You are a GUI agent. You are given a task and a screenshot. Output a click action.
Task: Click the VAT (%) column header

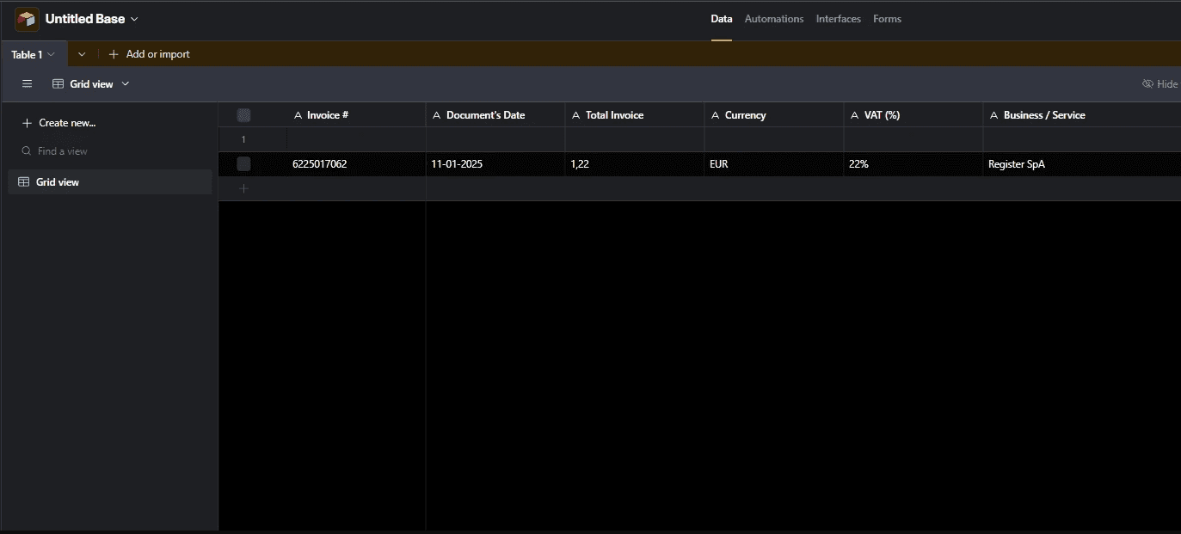coord(913,115)
